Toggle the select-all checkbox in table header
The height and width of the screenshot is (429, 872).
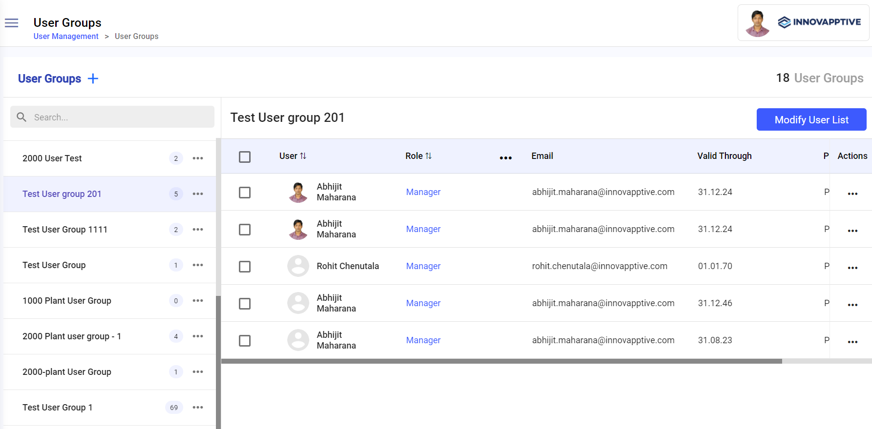pos(245,157)
